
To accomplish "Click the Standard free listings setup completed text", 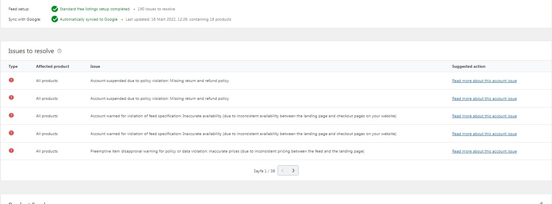I will click(94, 9).
